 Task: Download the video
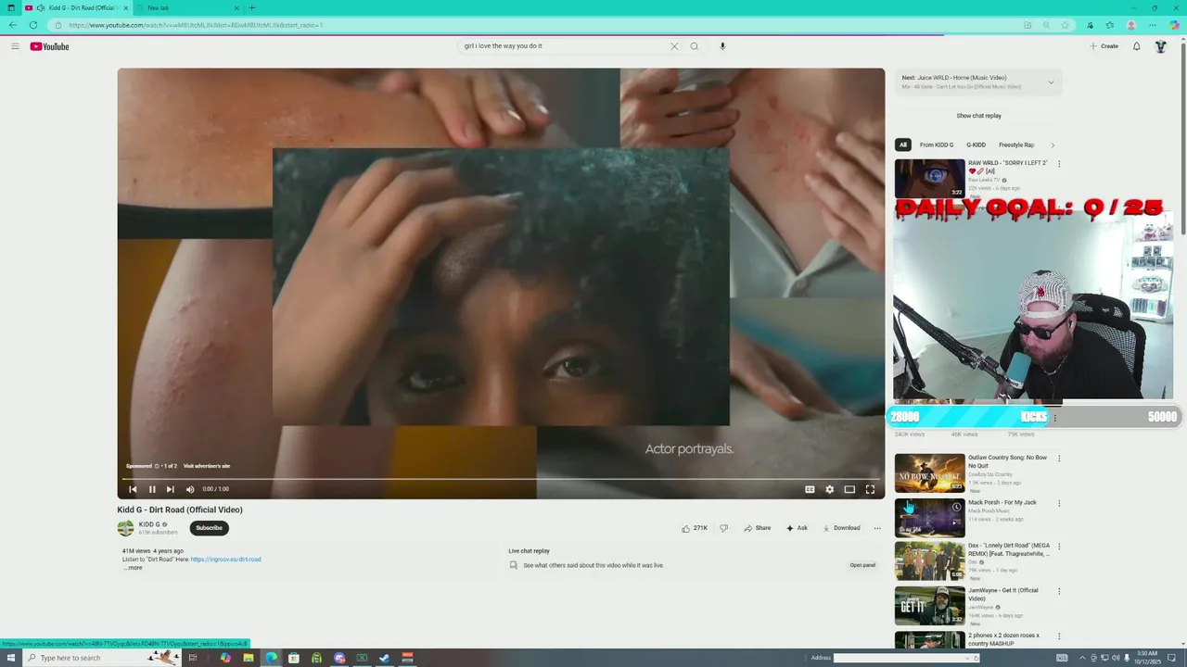coord(841,528)
